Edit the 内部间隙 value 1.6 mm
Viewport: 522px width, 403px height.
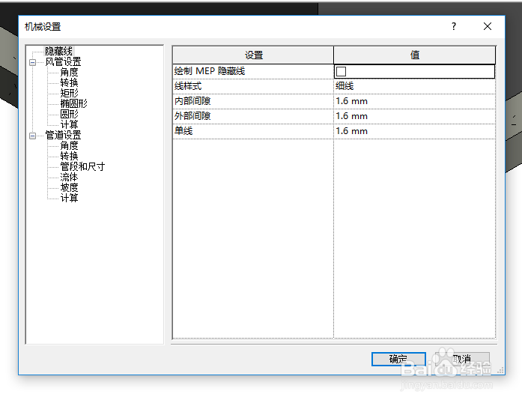coord(414,101)
